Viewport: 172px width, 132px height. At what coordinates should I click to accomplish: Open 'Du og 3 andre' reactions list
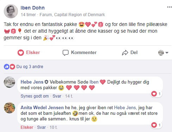(x=30, y=67)
